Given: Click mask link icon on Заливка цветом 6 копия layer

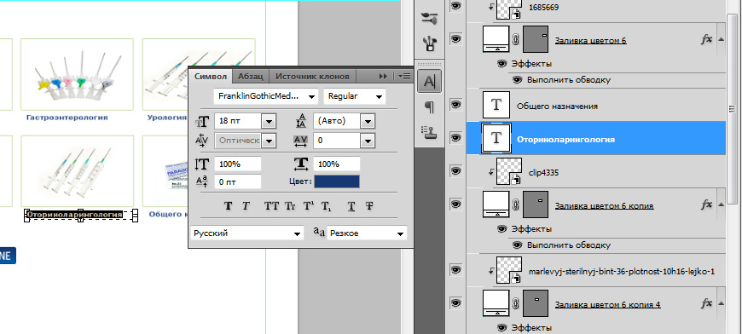Looking at the screenshot, I should (x=516, y=205).
